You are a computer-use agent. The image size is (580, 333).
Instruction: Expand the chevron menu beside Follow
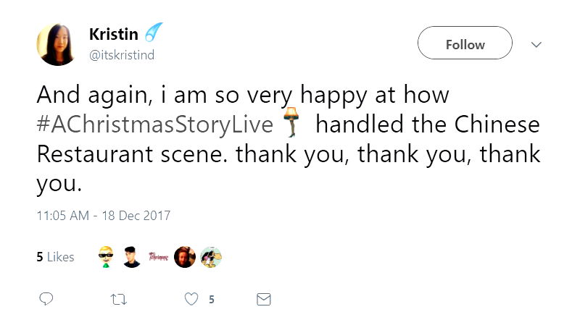pyautogui.click(x=536, y=44)
